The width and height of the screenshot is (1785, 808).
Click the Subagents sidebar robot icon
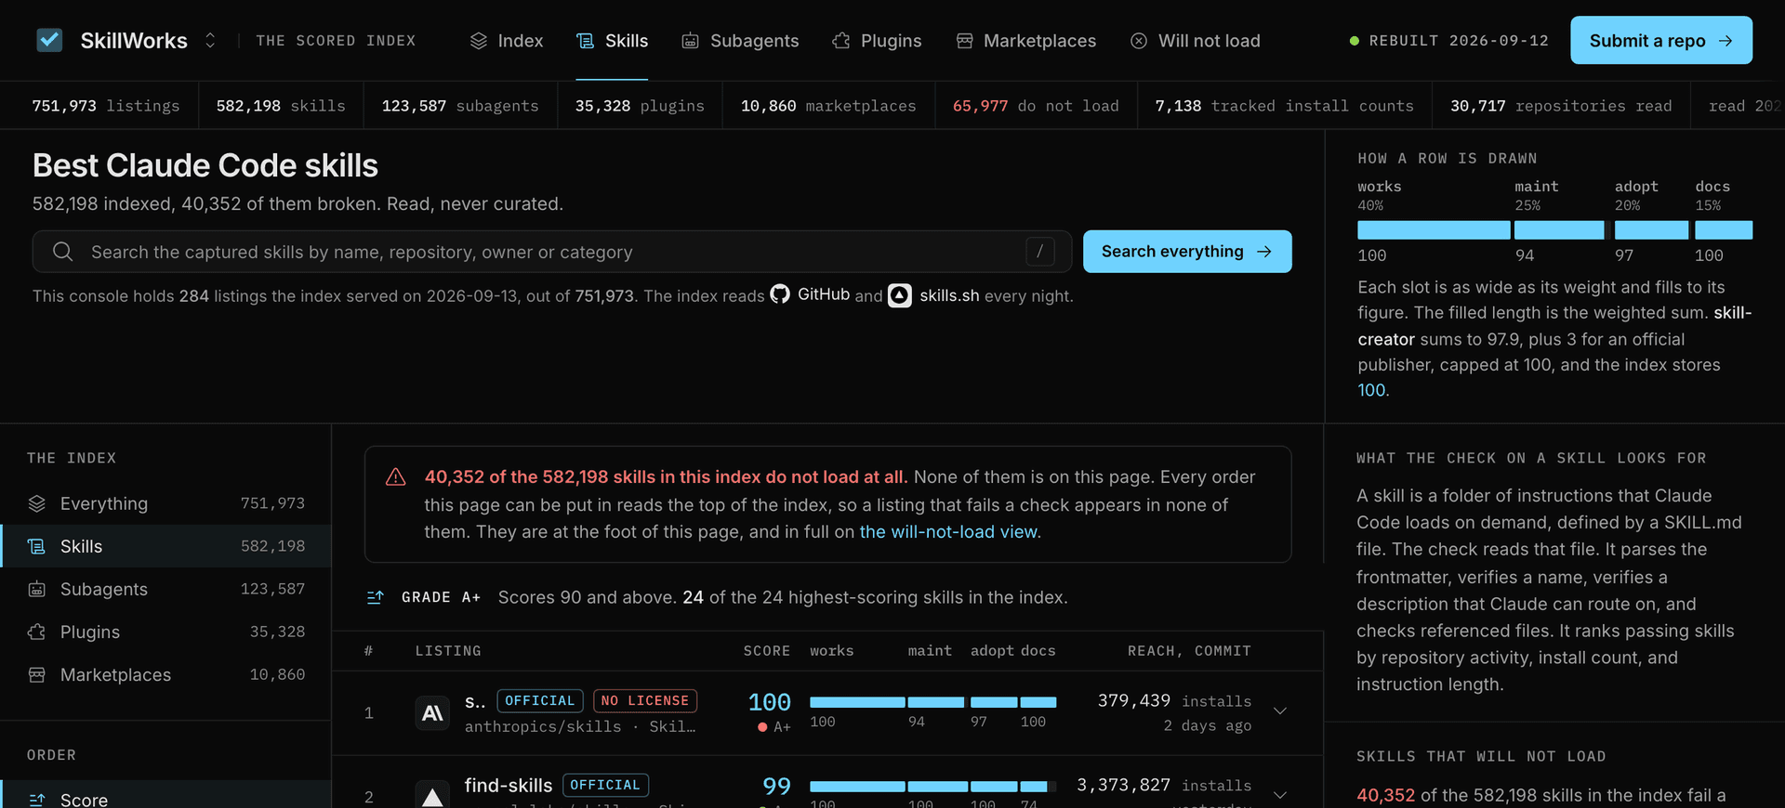[x=37, y=589]
